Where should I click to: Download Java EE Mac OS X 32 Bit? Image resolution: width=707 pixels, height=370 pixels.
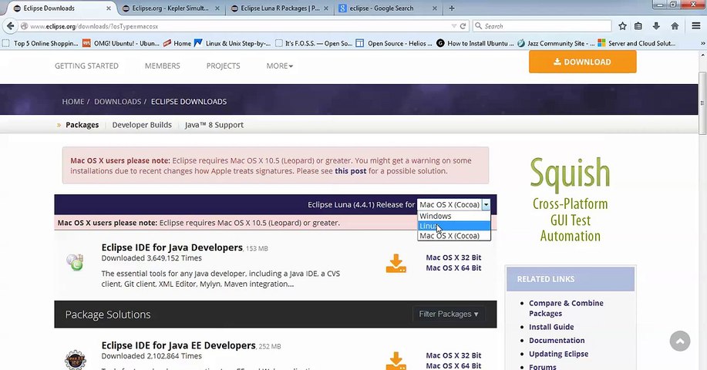tap(453, 355)
